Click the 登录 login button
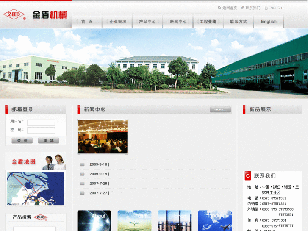Image resolution: width=308 pixels, height=231 pixels. click(x=22, y=141)
